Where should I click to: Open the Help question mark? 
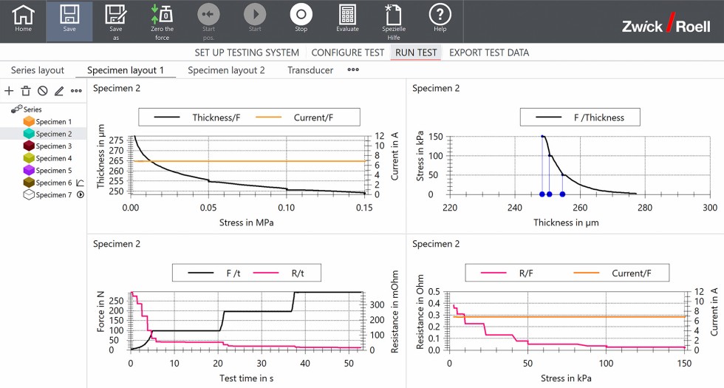[x=440, y=19]
